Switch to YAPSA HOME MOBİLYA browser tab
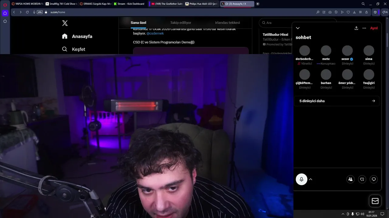Viewport: 389px width, 218px height. (27, 4)
